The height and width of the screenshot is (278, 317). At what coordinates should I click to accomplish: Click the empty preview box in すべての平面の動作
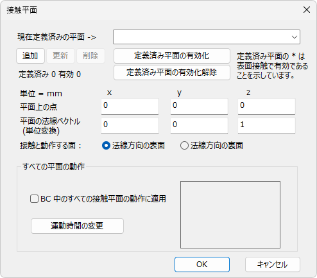click(230, 214)
